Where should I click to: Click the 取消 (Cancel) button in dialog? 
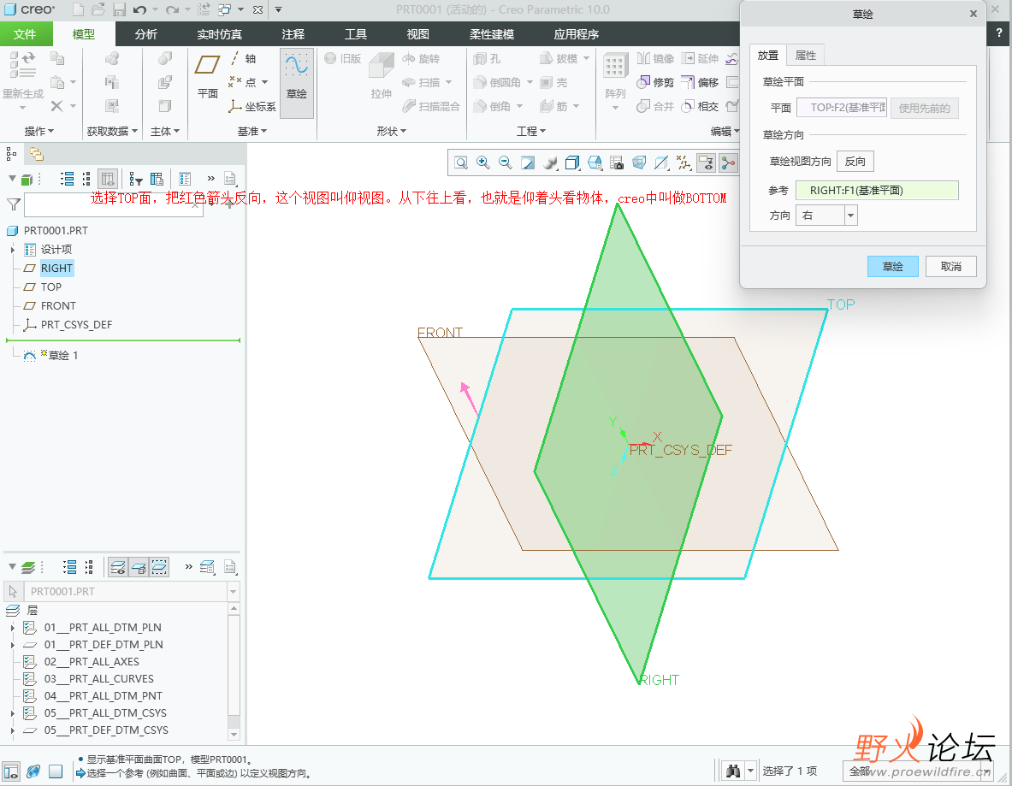(x=950, y=267)
